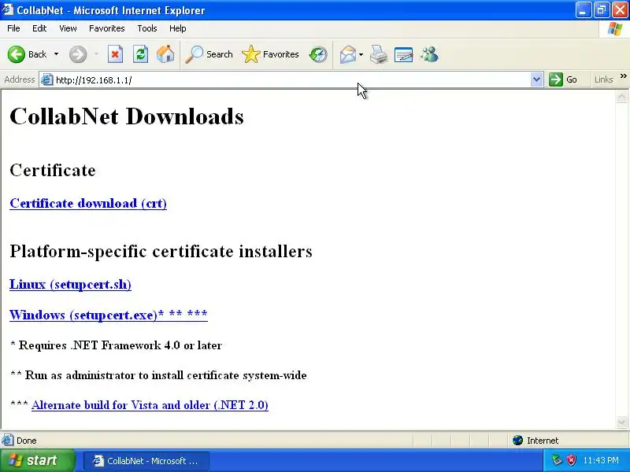Click the Certificate section heading
This screenshot has height=472, width=630.
click(53, 170)
